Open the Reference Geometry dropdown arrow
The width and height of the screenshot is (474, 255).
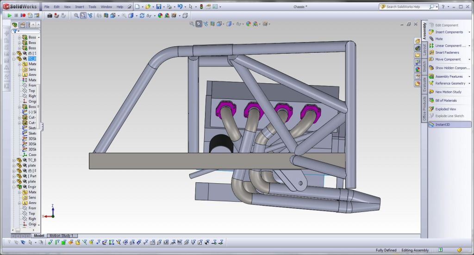point(469,84)
